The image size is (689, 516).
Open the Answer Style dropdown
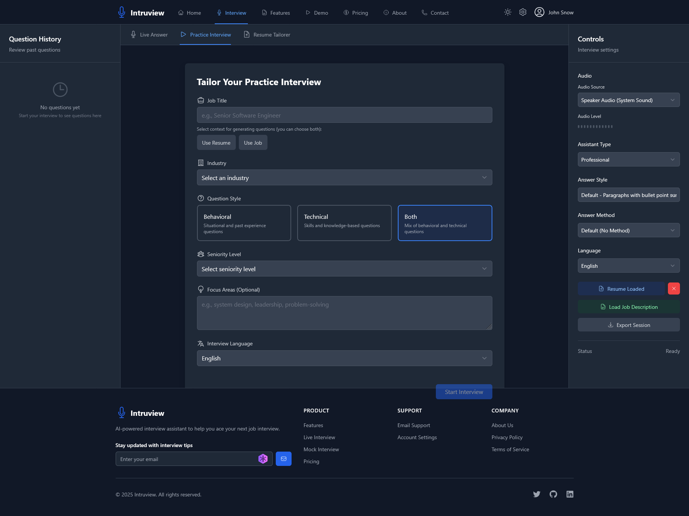click(629, 195)
